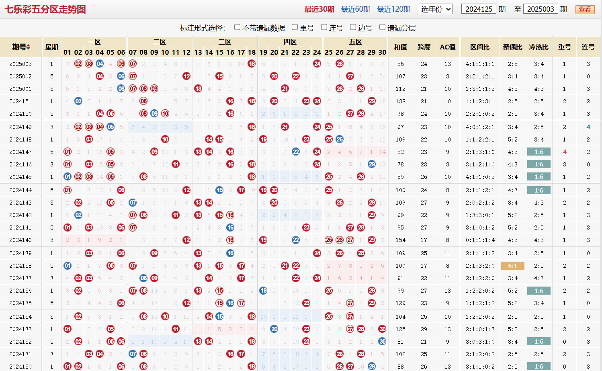The image size is (602, 371).
Task: Click blue ball 06 in row 2025002
Action: [121, 76]
